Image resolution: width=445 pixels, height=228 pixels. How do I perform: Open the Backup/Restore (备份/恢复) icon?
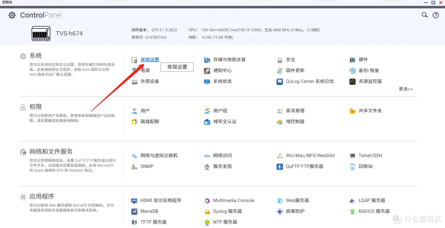[x=352, y=71]
